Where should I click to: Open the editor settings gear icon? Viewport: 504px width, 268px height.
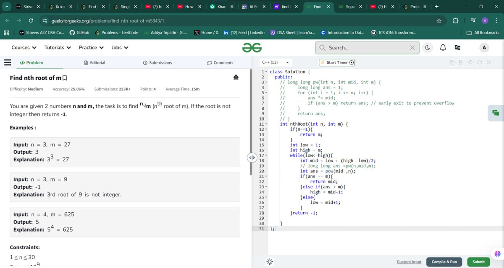[470, 62]
